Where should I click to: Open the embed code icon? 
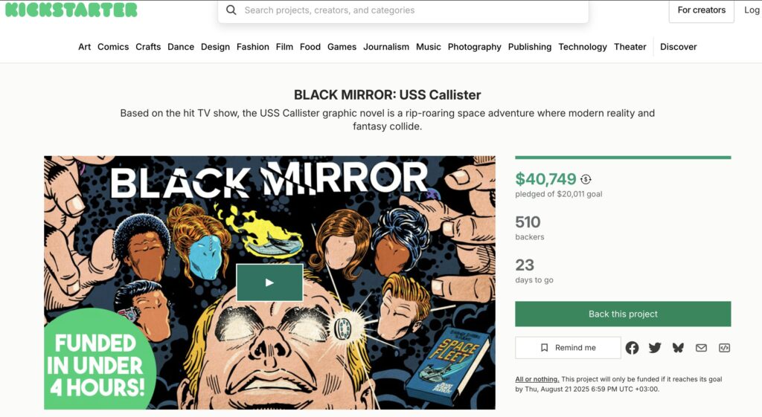click(x=724, y=348)
